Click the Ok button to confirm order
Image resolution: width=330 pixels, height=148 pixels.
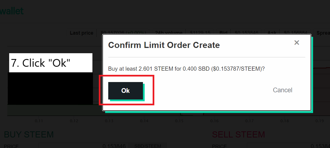point(125,91)
